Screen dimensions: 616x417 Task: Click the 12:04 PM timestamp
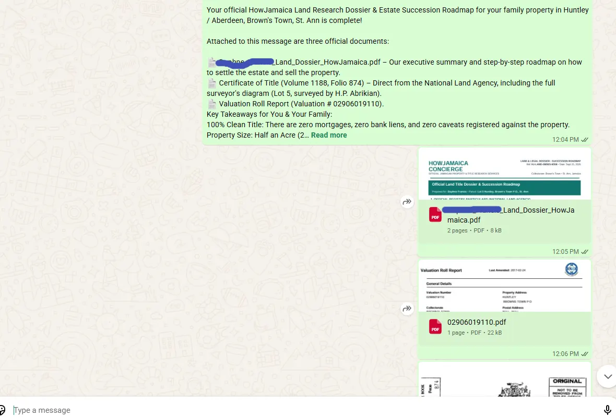(x=565, y=140)
